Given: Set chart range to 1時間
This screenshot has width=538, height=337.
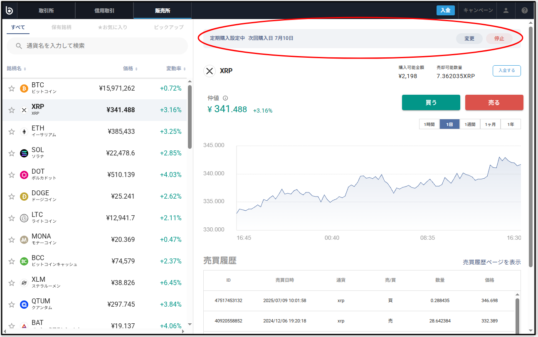Looking at the screenshot, I should point(429,124).
